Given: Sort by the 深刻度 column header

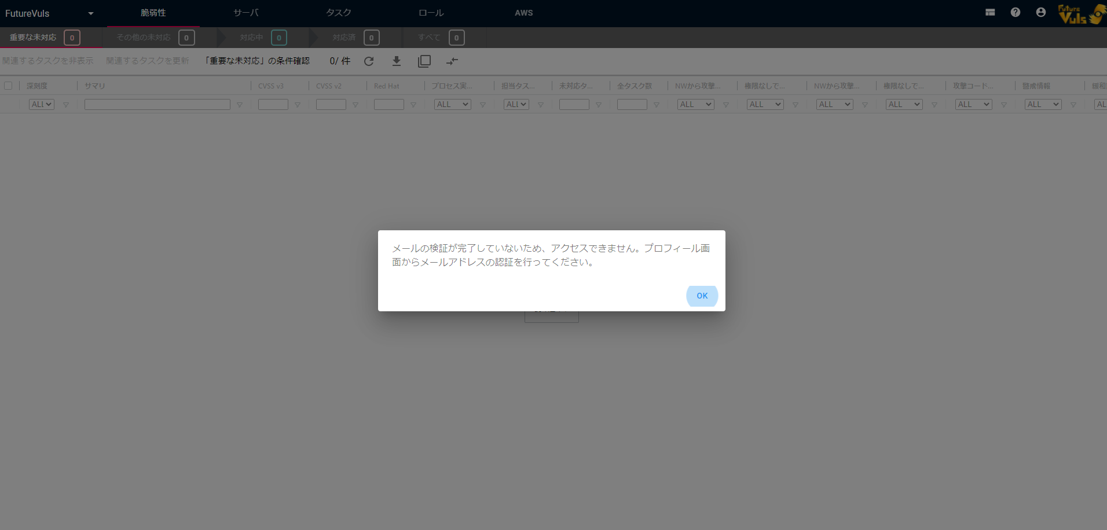Looking at the screenshot, I should tap(37, 86).
